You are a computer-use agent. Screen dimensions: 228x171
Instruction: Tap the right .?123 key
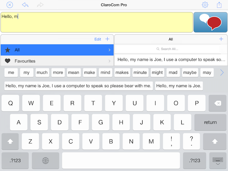(x=195, y=161)
